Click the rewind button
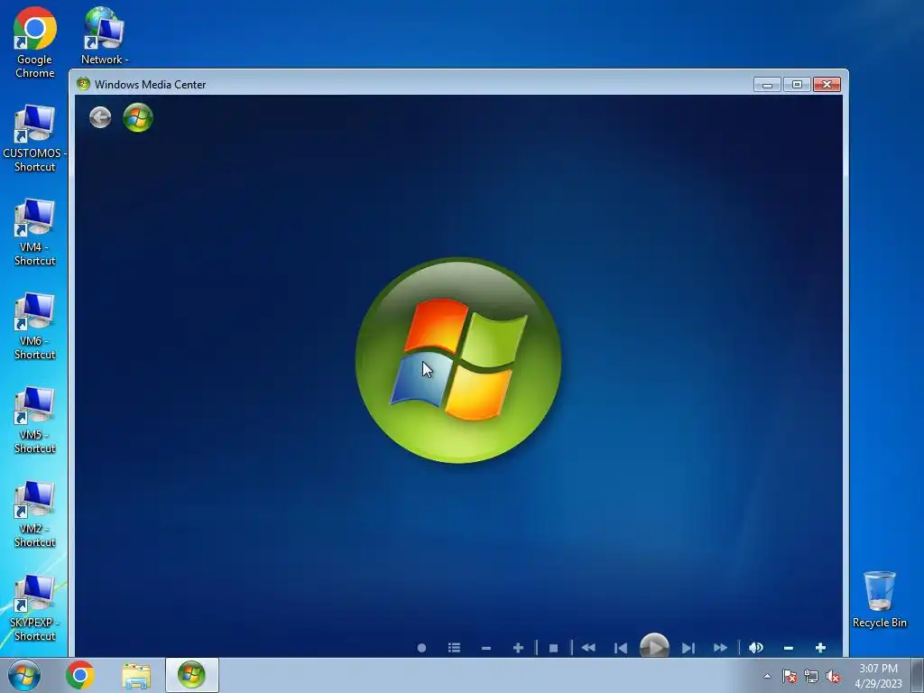The height and width of the screenshot is (693, 924). [x=588, y=648]
